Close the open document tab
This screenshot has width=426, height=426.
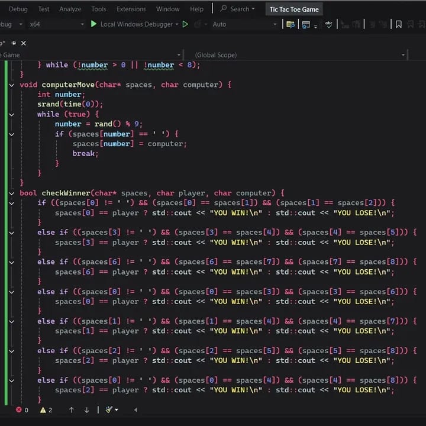click(24, 43)
